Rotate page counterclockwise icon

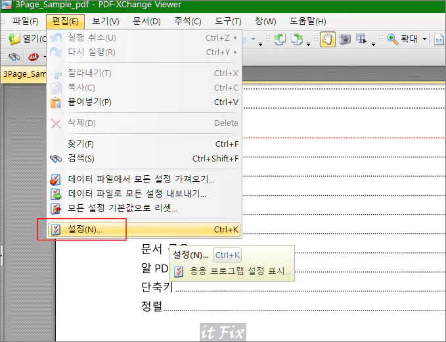point(280,39)
